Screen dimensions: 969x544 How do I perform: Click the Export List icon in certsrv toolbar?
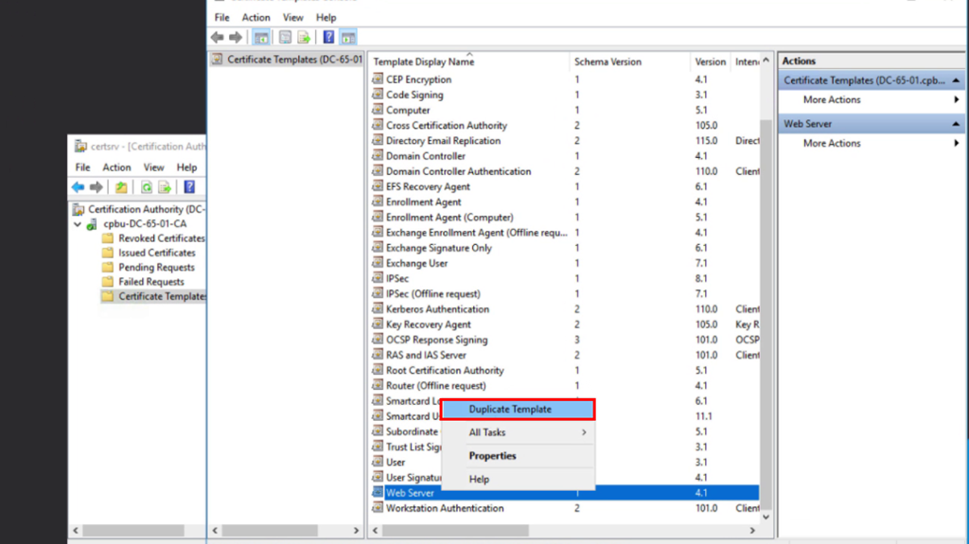click(165, 187)
